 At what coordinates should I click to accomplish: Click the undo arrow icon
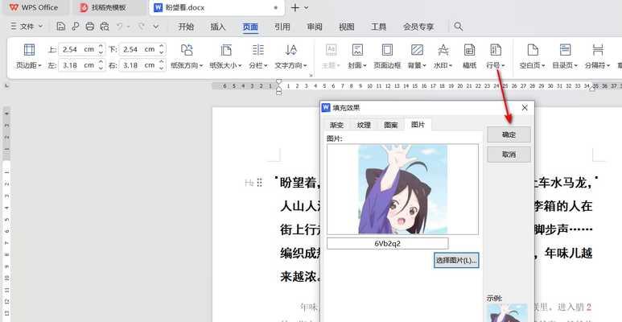tap(119, 27)
